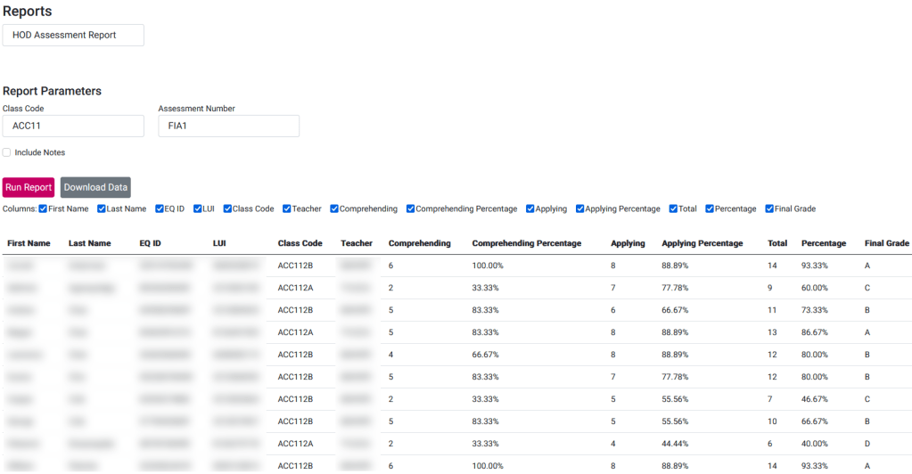Toggle the Applying Percentage column checkbox
The height and width of the screenshot is (474, 912).
[579, 209]
